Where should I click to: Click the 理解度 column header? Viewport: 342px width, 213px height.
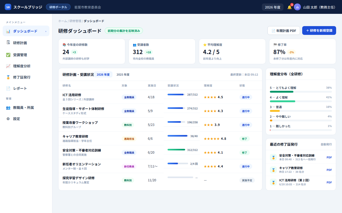click(208, 86)
